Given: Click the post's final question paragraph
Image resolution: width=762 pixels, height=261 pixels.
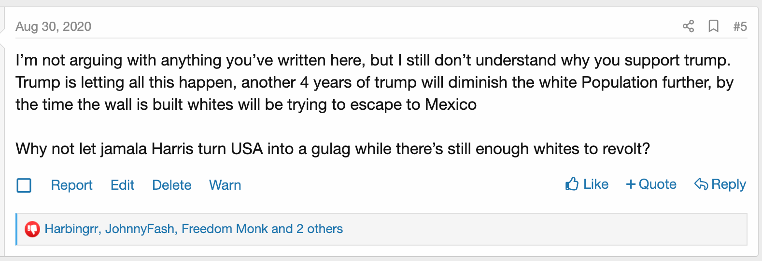Looking at the screenshot, I should (x=332, y=149).
